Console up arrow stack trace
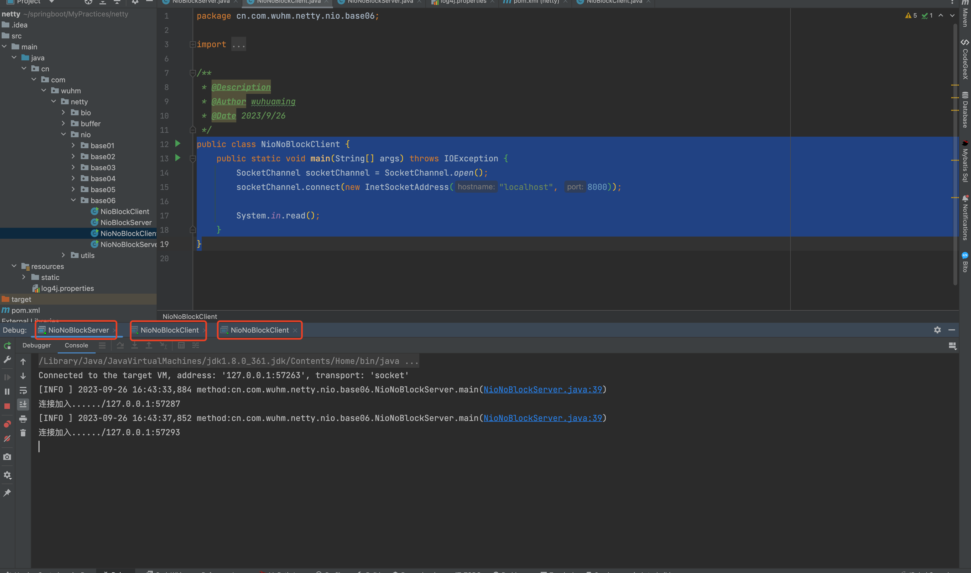Screen dimensions: 971x573 click(x=23, y=362)
